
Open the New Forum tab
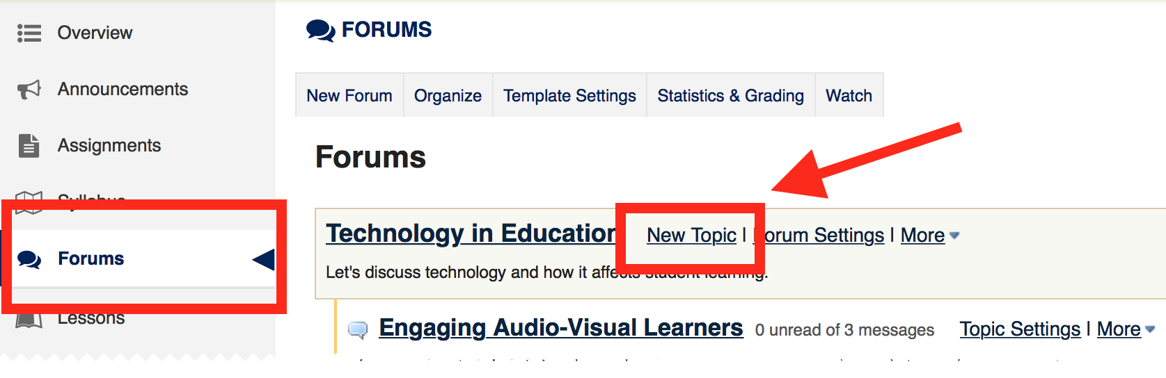click(349, 96)
